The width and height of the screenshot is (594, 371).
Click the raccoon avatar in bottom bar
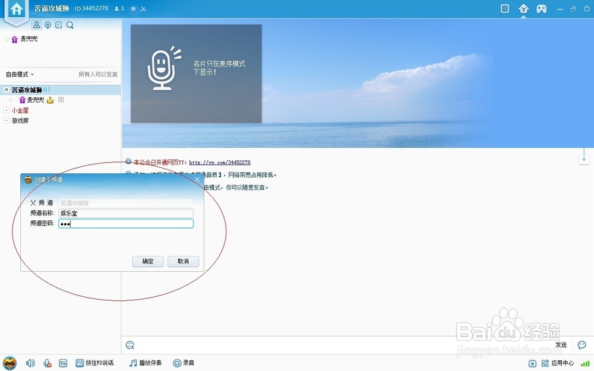10,363
